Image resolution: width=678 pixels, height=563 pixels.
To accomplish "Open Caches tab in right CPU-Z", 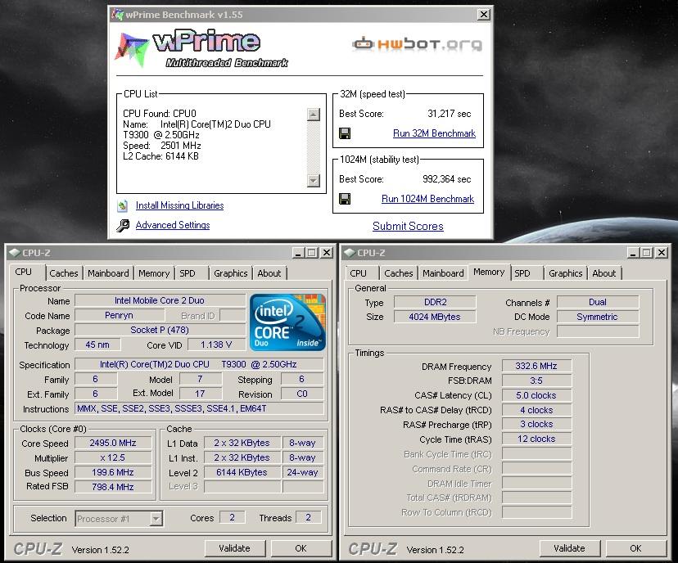I will tap(398, 273).
